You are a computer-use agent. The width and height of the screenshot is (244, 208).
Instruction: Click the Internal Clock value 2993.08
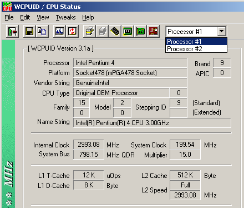(89, 145)
